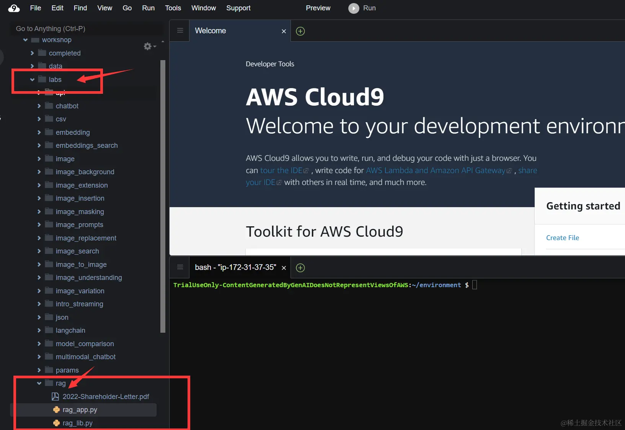625x430 pixels.
Task: Click the intro_streaming folder icon
Action: pos(49,304)
